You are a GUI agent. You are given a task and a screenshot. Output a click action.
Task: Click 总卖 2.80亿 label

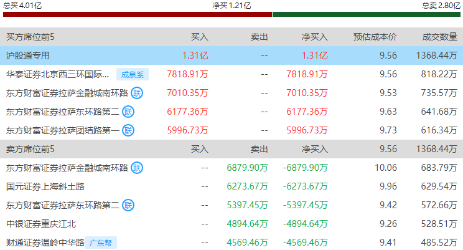(x=441, y=5)
